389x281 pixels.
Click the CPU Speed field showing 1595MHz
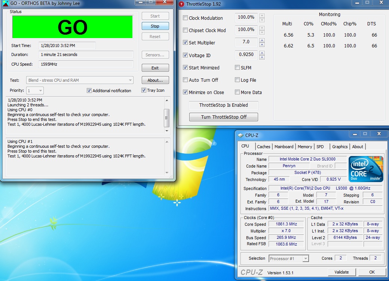pyautogui.click(x=86, y=64)
